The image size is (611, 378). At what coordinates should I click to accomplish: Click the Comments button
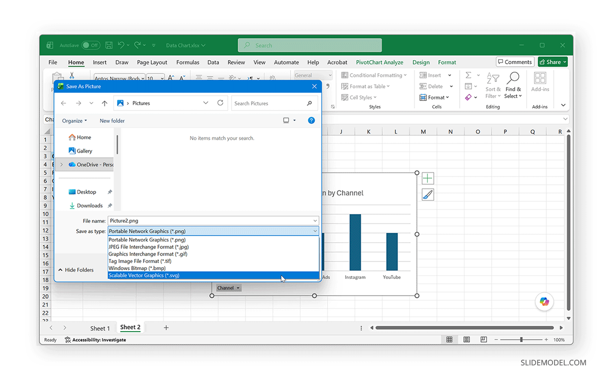click(x=515, y=62)
